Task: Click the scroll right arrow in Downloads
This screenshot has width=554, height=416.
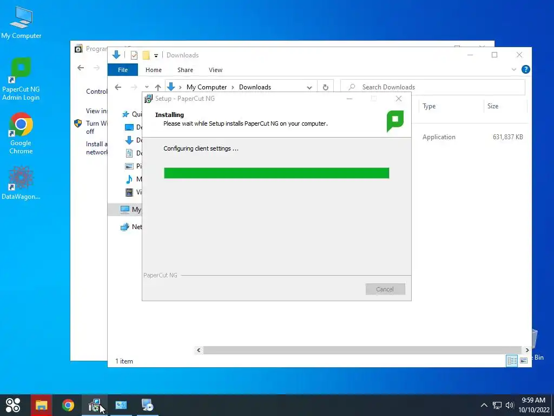Action: [527, 350]
